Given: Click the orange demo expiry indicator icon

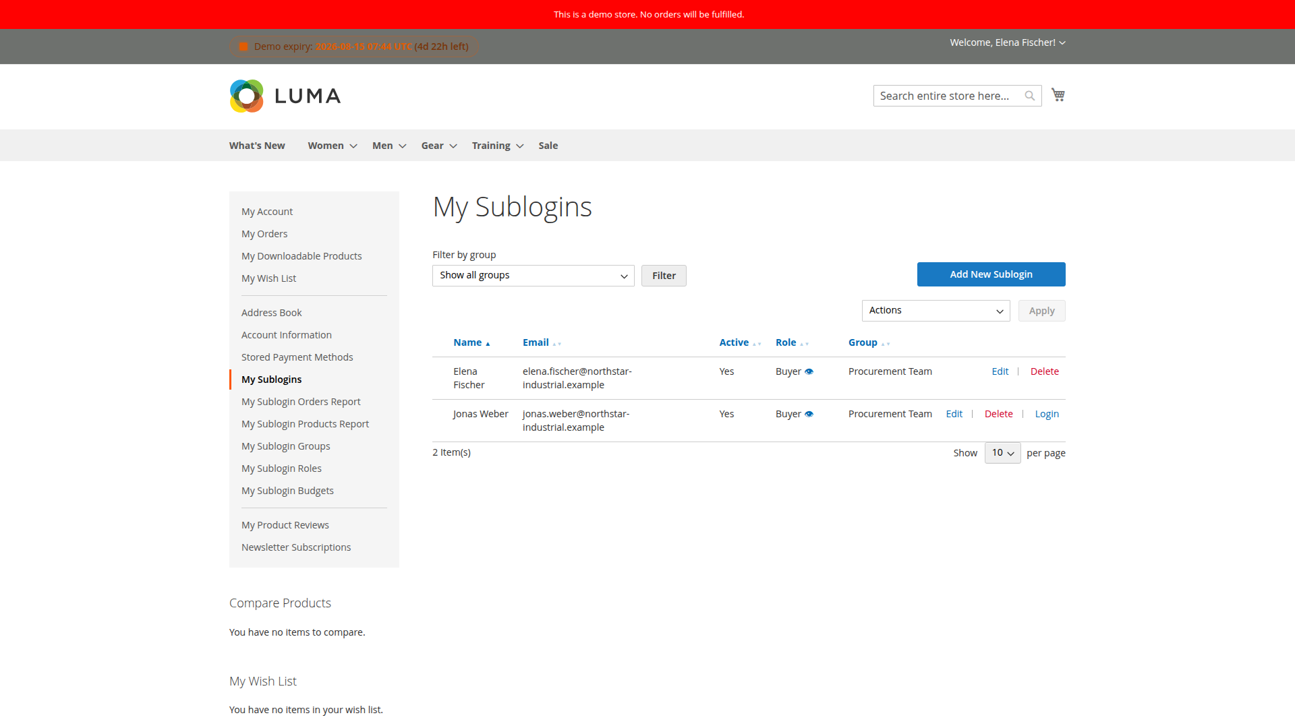Looking at the screenshot, I should pos(243,47).
